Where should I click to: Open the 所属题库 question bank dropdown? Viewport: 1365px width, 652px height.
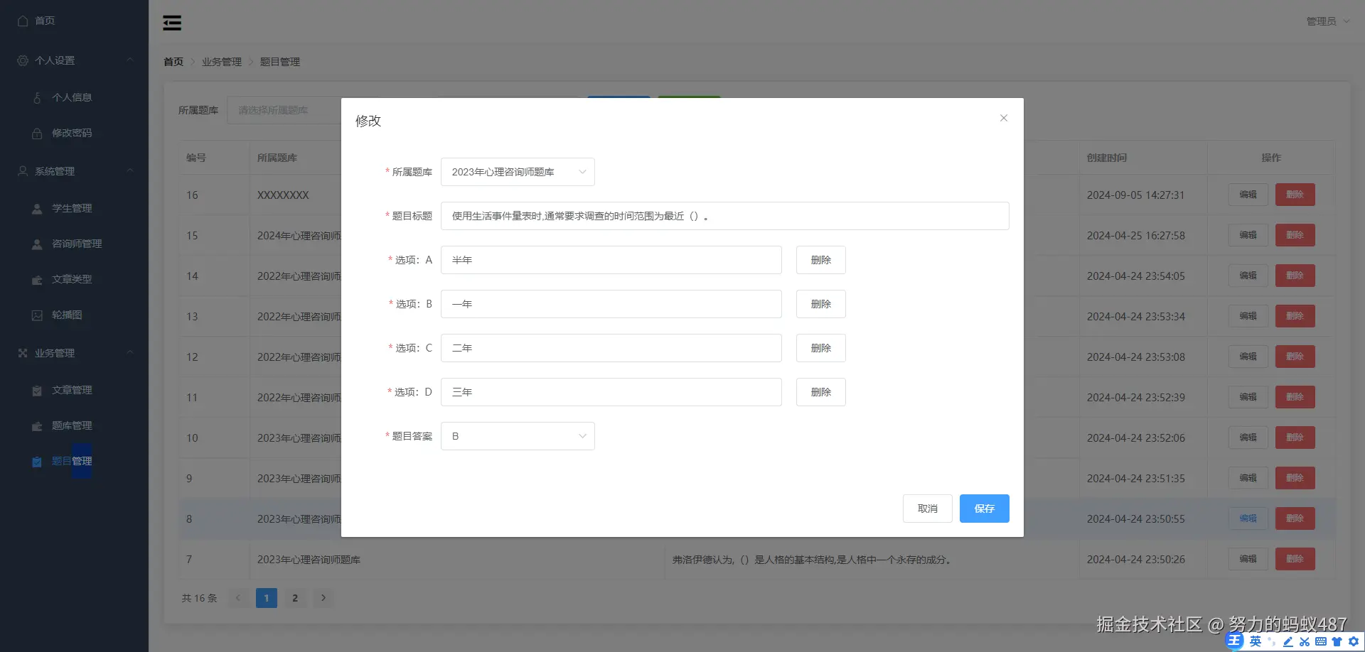tap(518, 171)
